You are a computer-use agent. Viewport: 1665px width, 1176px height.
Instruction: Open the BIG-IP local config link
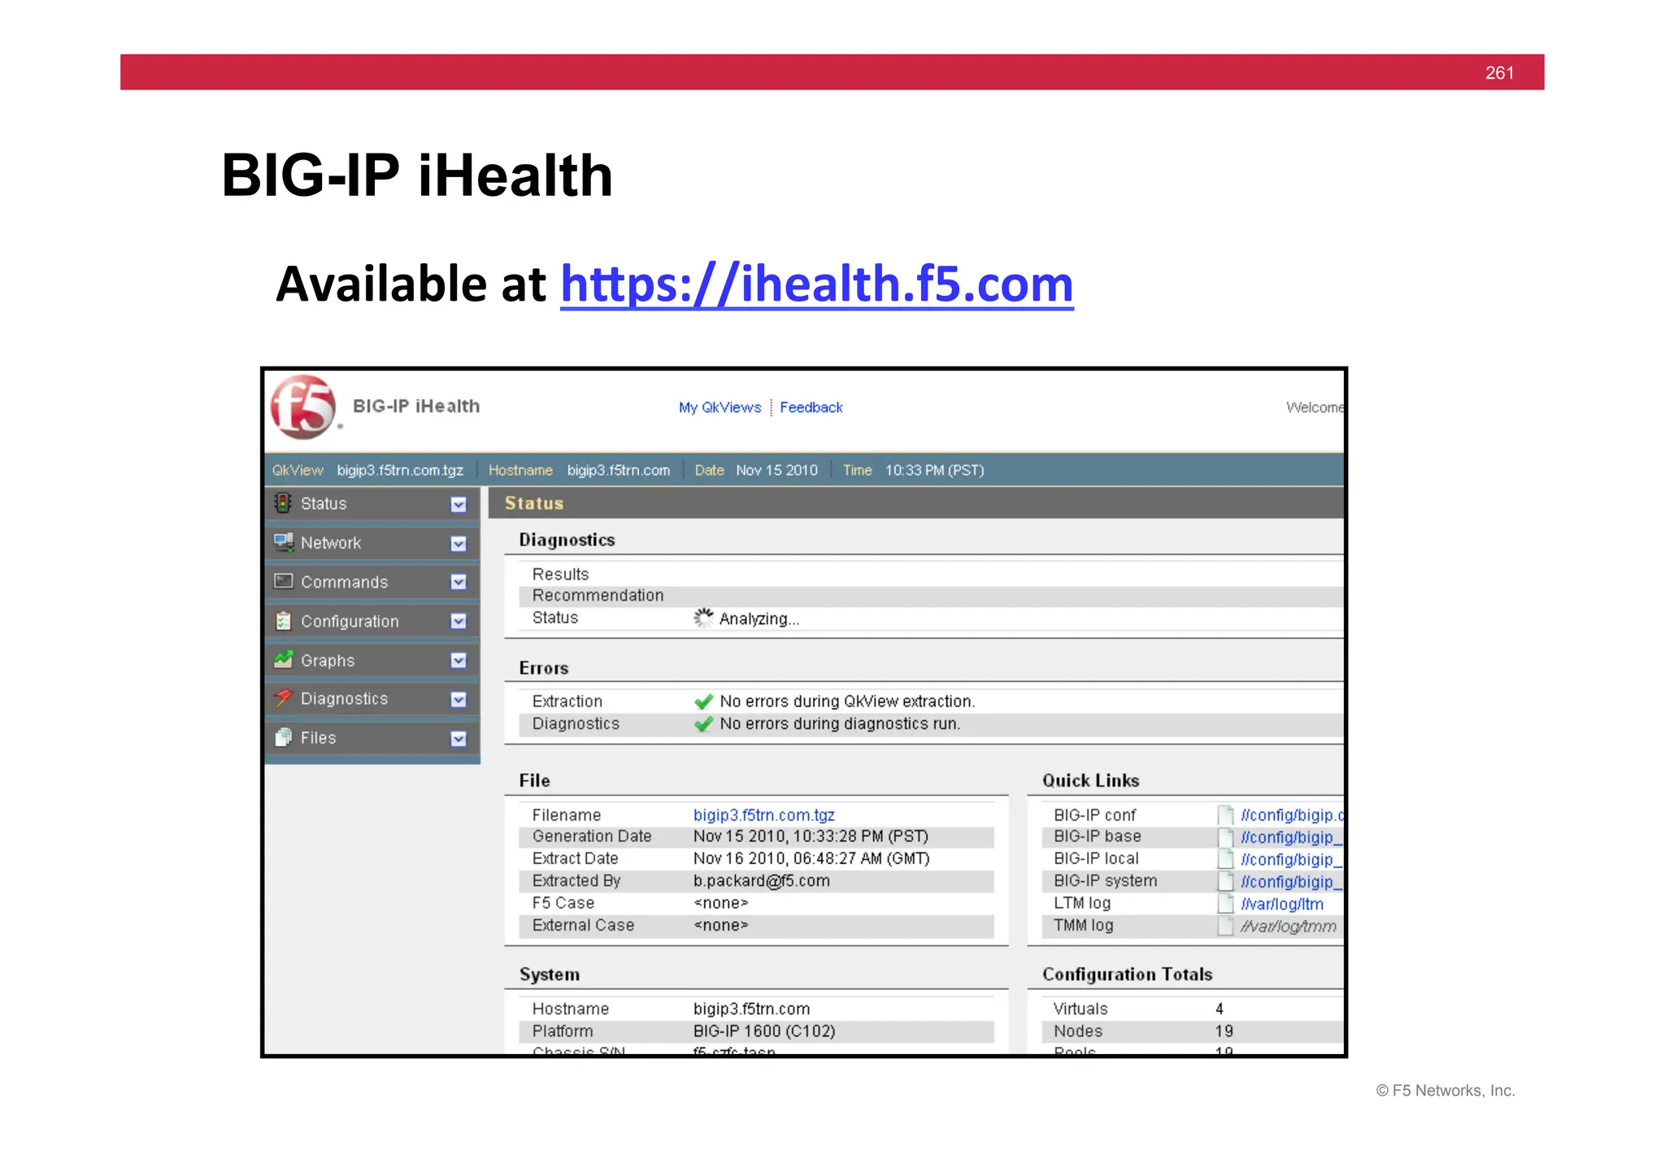coord(1291,859)
